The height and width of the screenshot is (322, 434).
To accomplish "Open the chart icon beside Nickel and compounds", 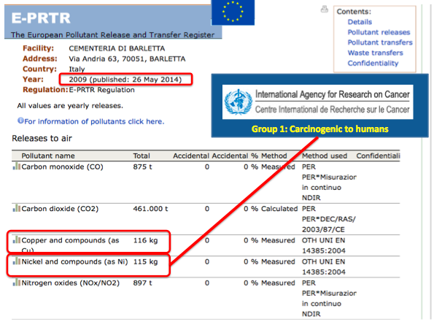I will pyautogui.click(x=17, y=261).
